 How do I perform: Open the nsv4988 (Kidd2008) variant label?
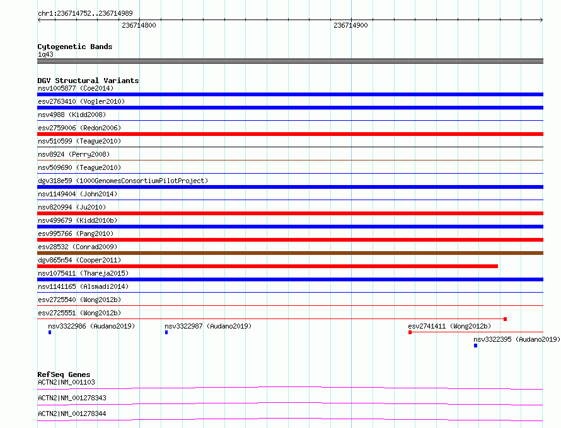(x=72, y=115)
